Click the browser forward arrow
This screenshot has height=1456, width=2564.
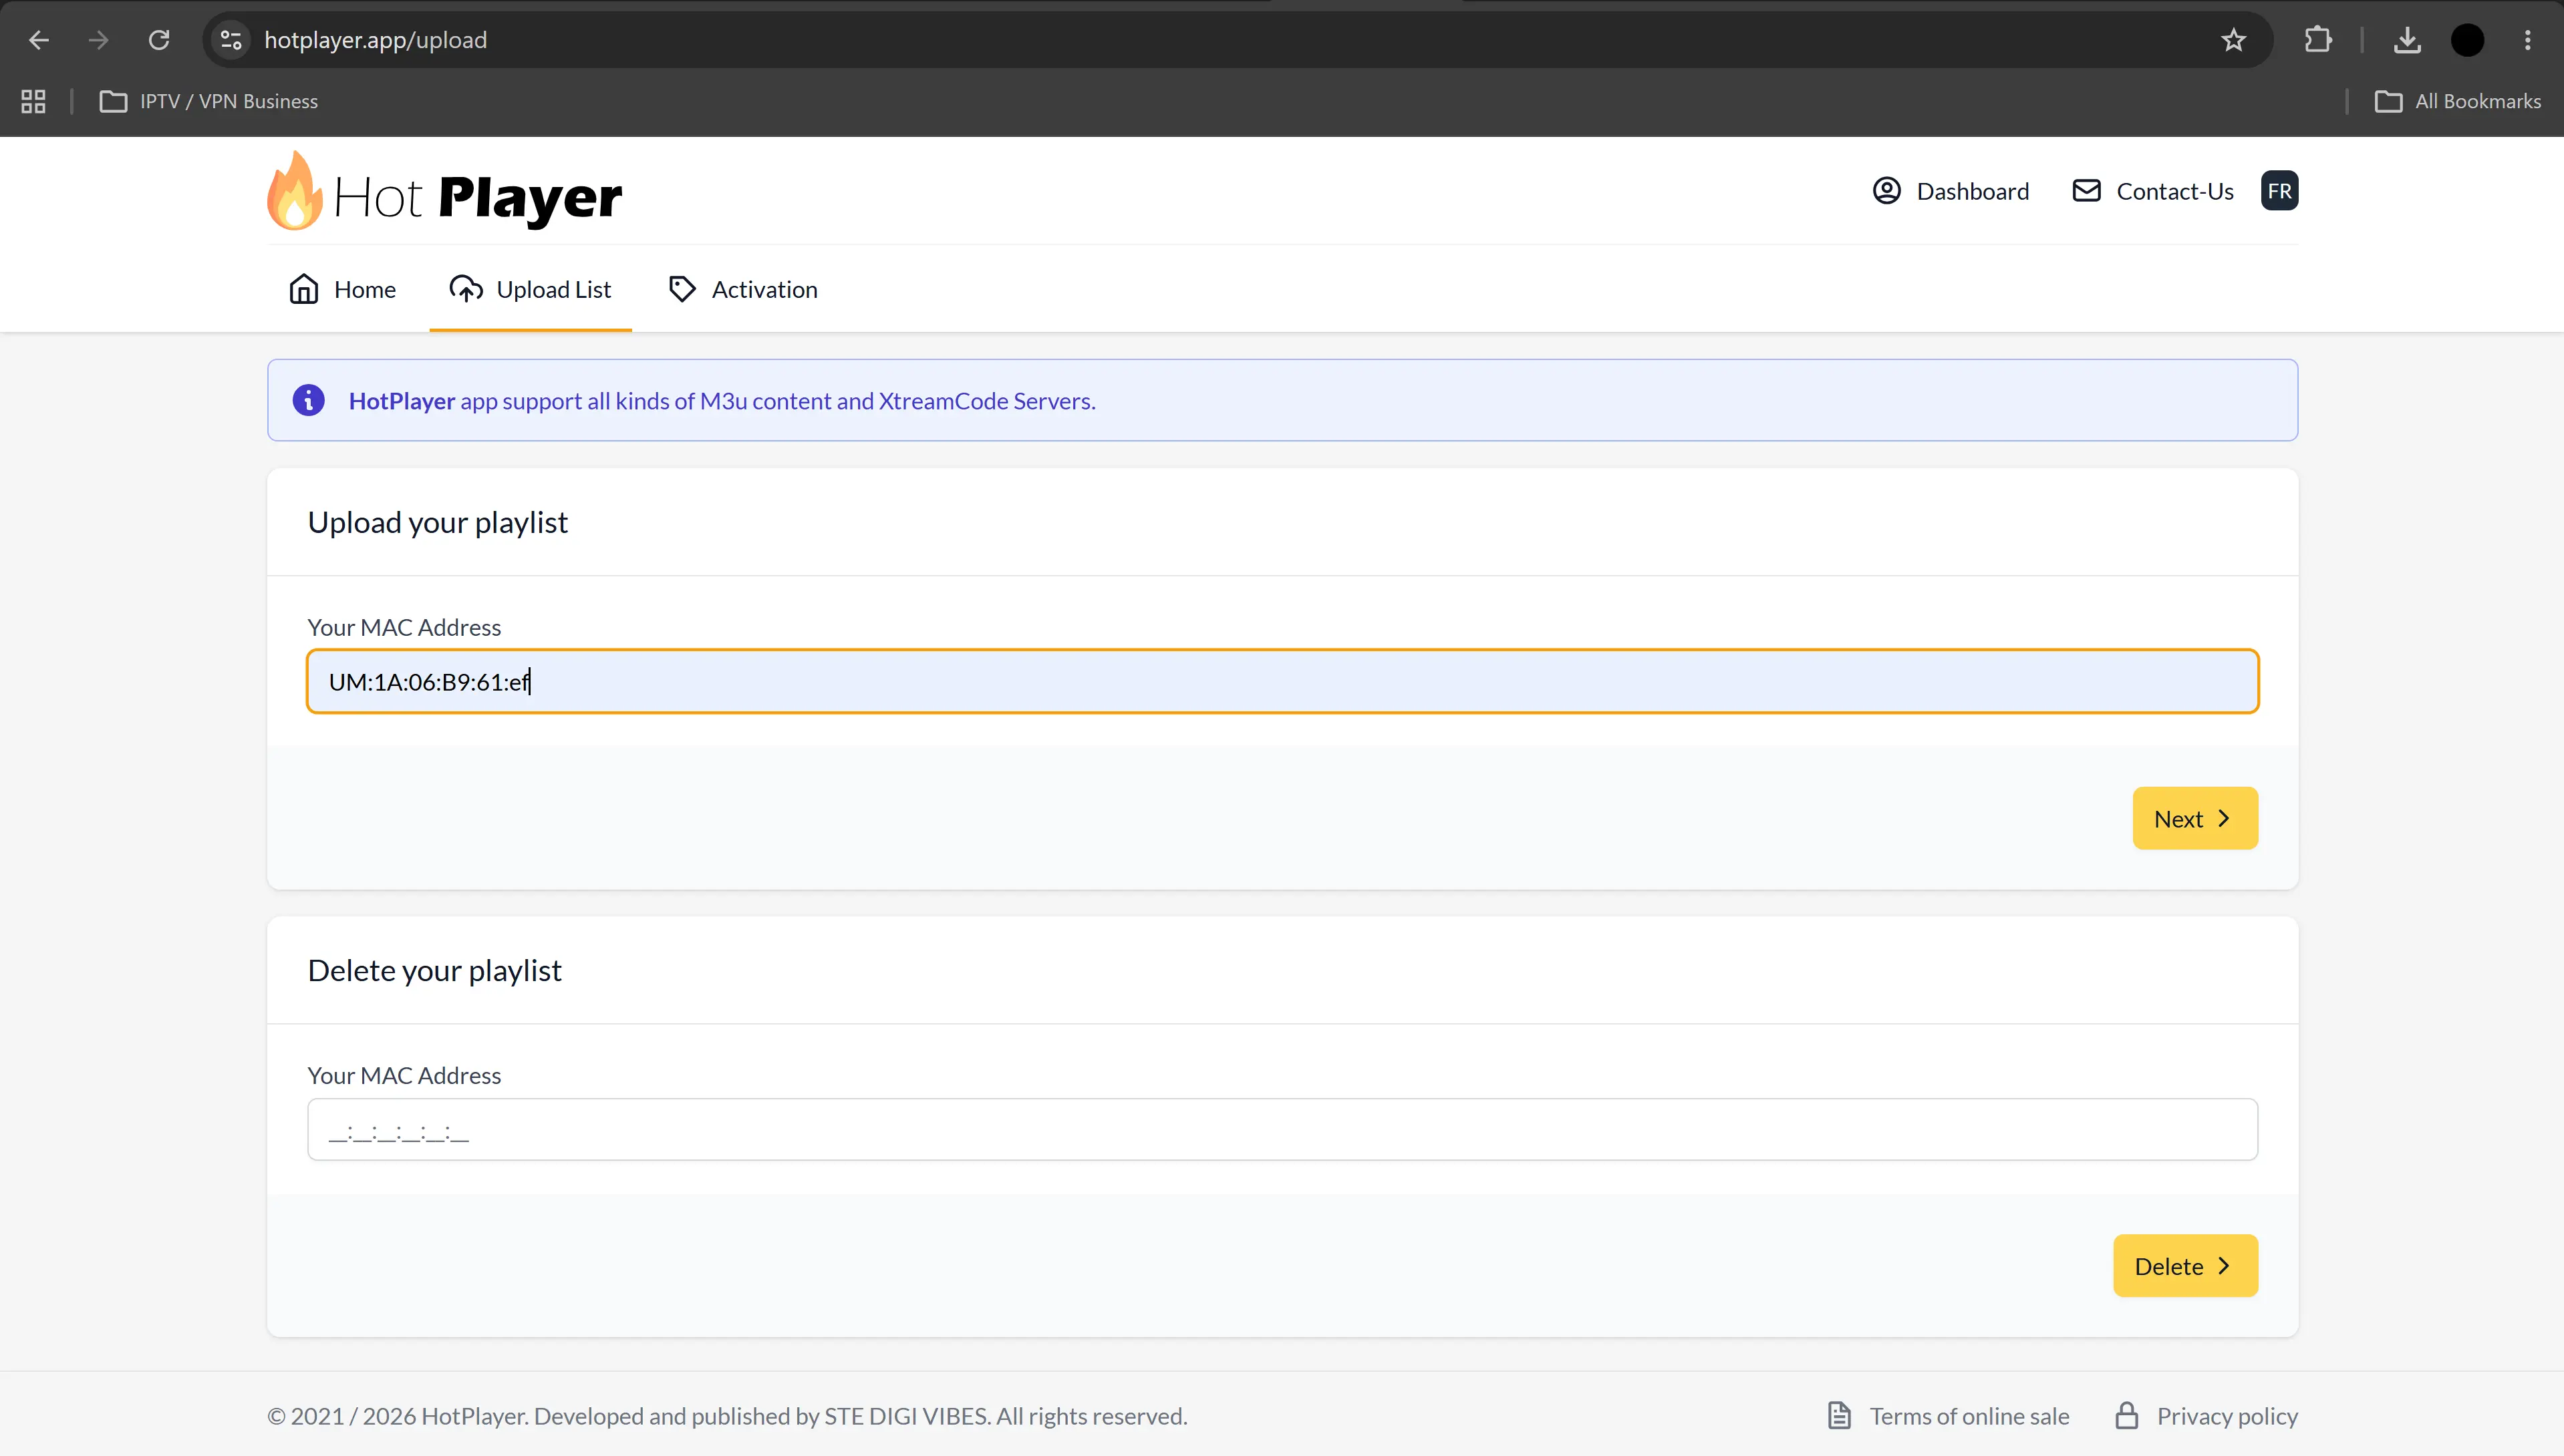tap(98, 40)
